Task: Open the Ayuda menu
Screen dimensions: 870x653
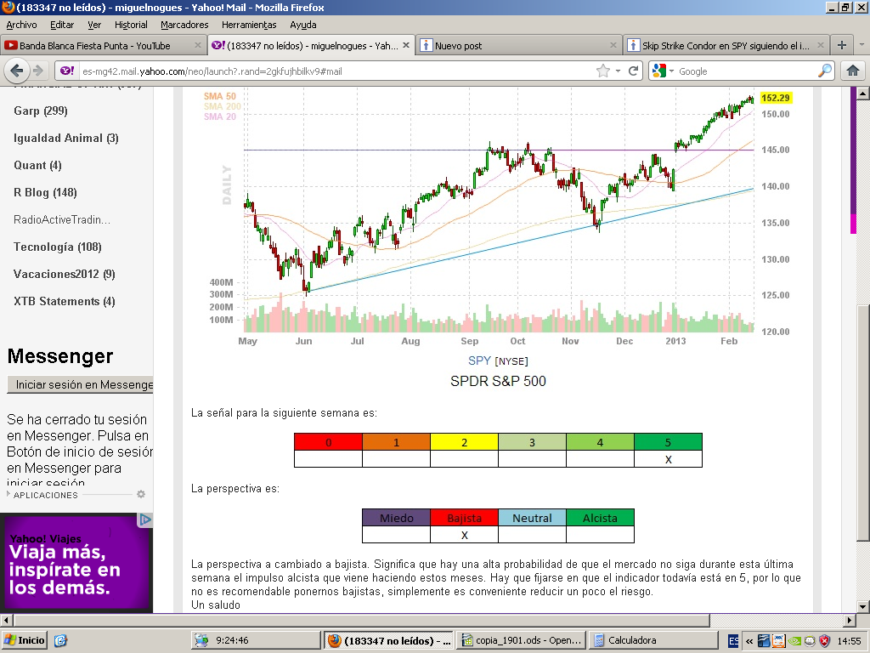Action: click(x=303, y=25)
